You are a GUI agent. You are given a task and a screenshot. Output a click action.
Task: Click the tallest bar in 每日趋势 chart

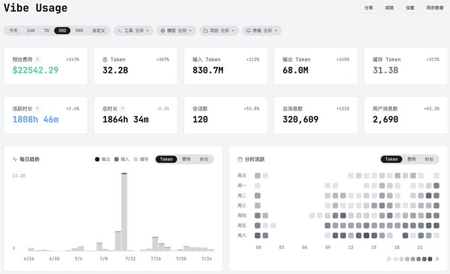click(124, 212)
